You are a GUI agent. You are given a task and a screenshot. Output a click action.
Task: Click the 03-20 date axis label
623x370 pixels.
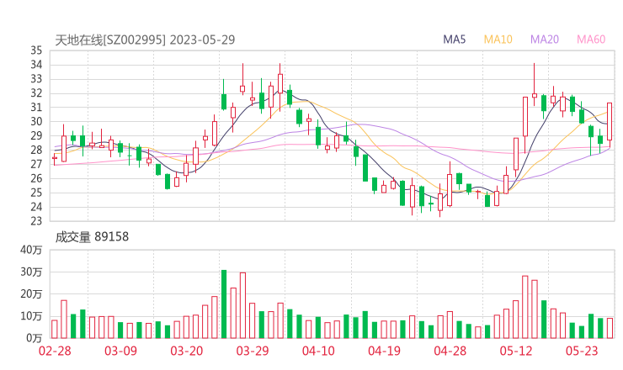pos(187,351)
